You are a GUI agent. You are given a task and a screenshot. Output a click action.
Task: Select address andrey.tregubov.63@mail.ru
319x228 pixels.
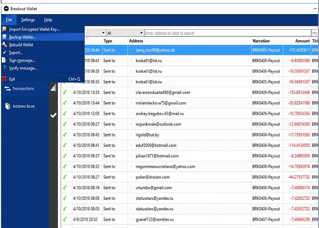pos(160,114)
